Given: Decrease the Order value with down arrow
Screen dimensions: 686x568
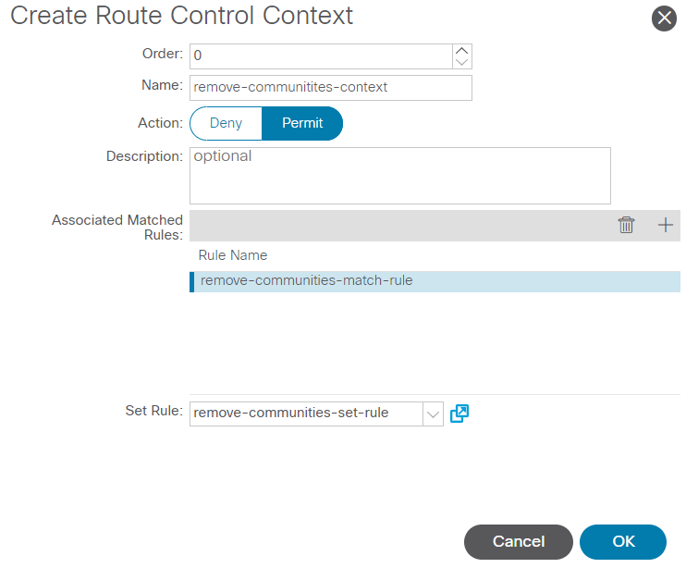Looking at the screenshot, I should 462,62.
